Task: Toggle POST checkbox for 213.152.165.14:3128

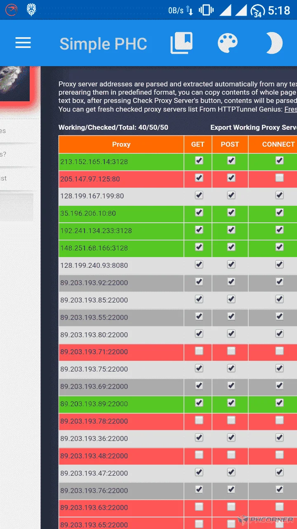Action: [231, 160]
